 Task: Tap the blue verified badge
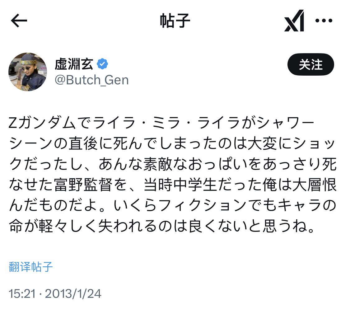point(103,64)
